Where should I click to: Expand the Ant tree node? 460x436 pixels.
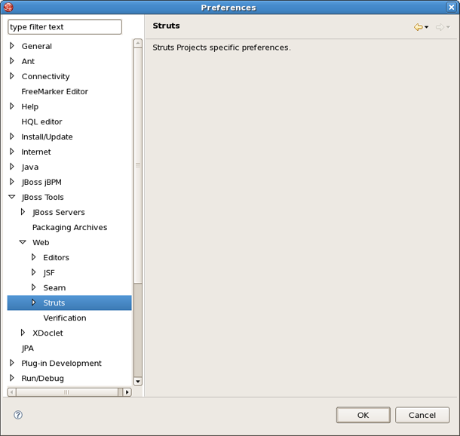point(12,61)
